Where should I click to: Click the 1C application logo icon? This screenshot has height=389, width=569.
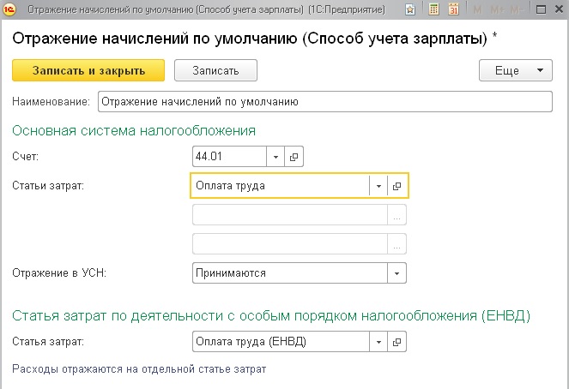pos(9,9)
